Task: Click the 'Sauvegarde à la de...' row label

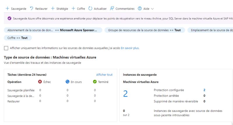Action: (x=21, y=96)
